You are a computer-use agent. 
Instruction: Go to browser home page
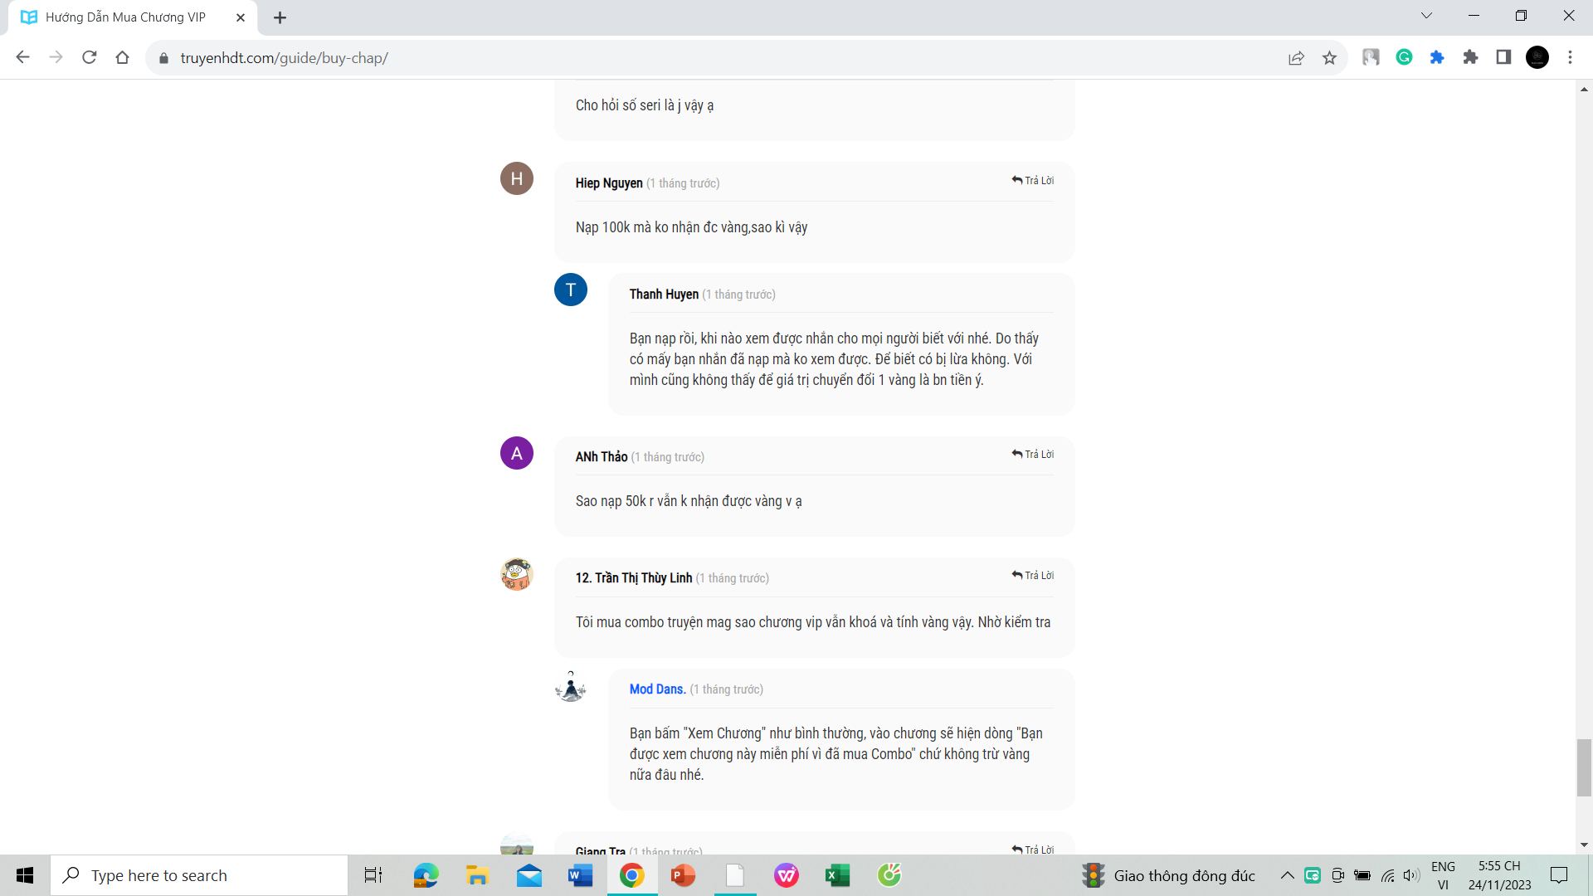pyautogui.click(x=123, y=57)
